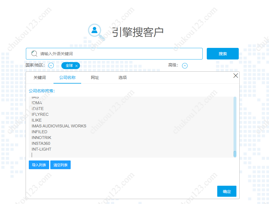Click the 高级 label
The image size is (269, 204).
click(x=173, y=65)
